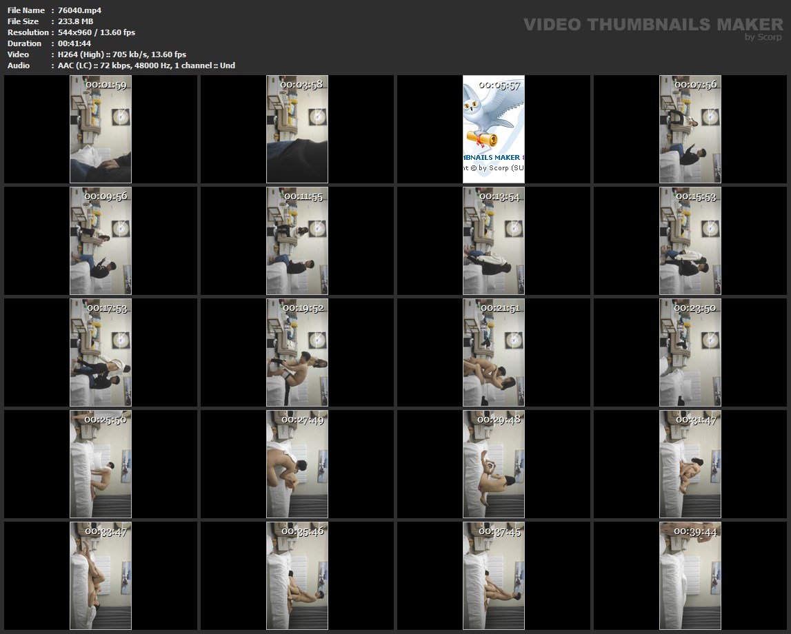Click the "by Scorp" credit text
This screenshot has width=791, height=634.
click(x=763, y=37)
